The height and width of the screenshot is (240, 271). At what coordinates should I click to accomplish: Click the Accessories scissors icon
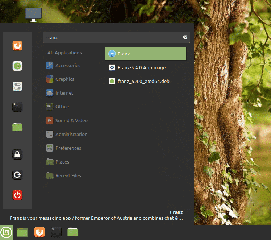pos(50,65)
